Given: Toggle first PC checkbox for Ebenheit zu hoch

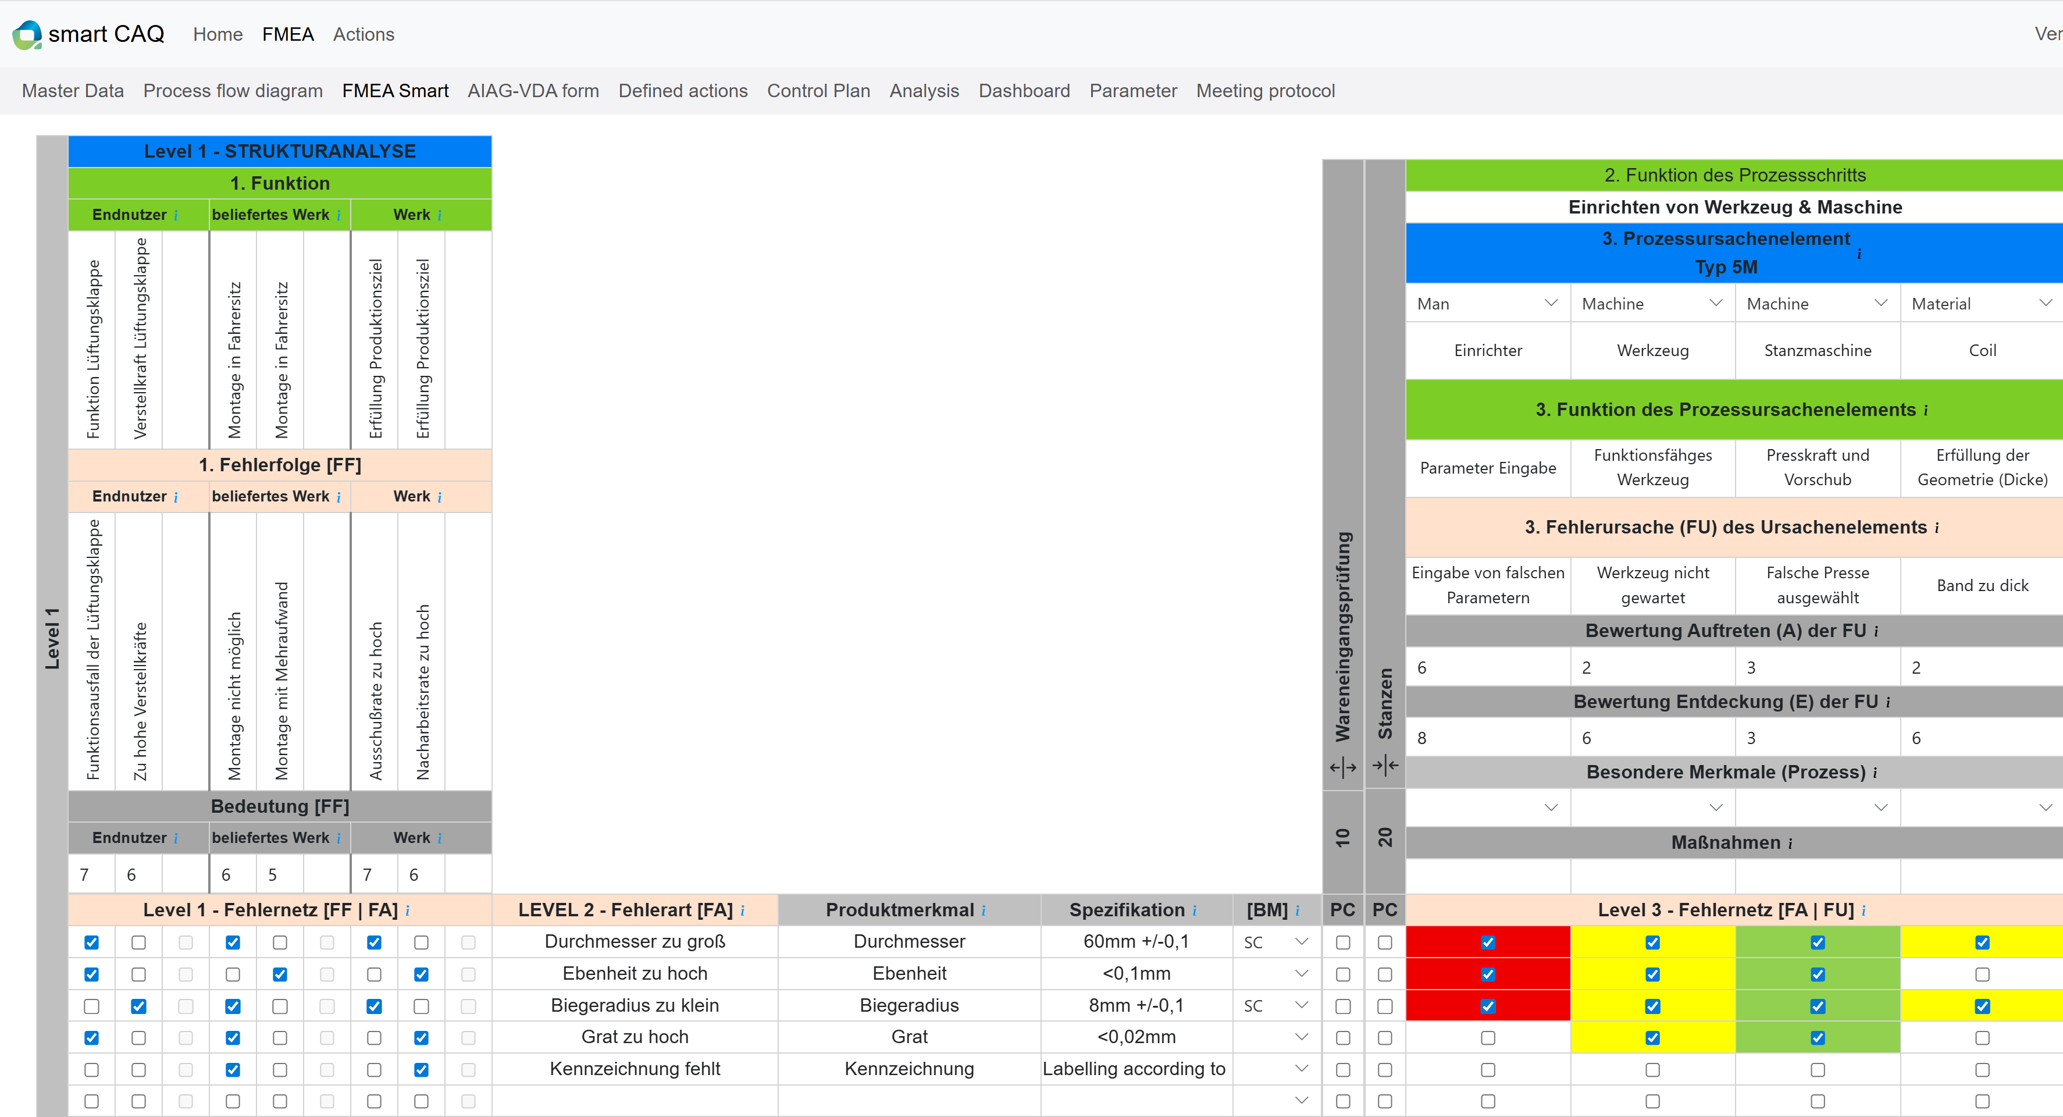Looking at the screenshot, I should click(1342, 974).
